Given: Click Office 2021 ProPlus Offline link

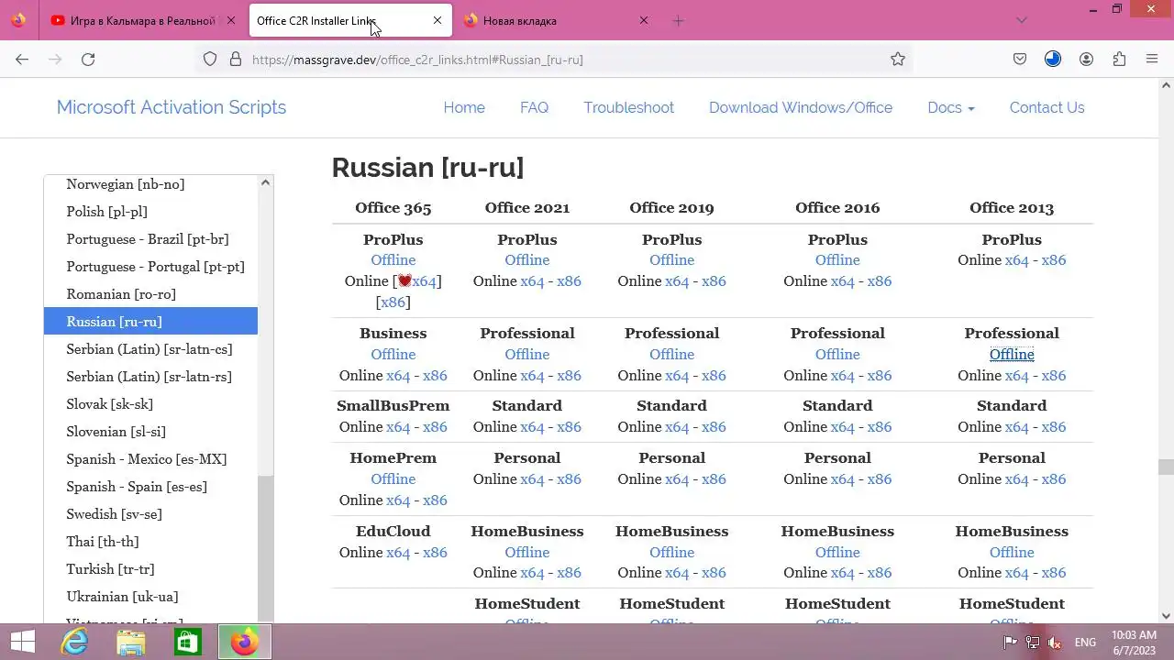Looking at the screenshot, I should pos(527,260).
